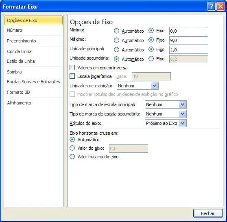Click the Máximo value field
This screenshot has width=227, height=222.
pos(189,40)
